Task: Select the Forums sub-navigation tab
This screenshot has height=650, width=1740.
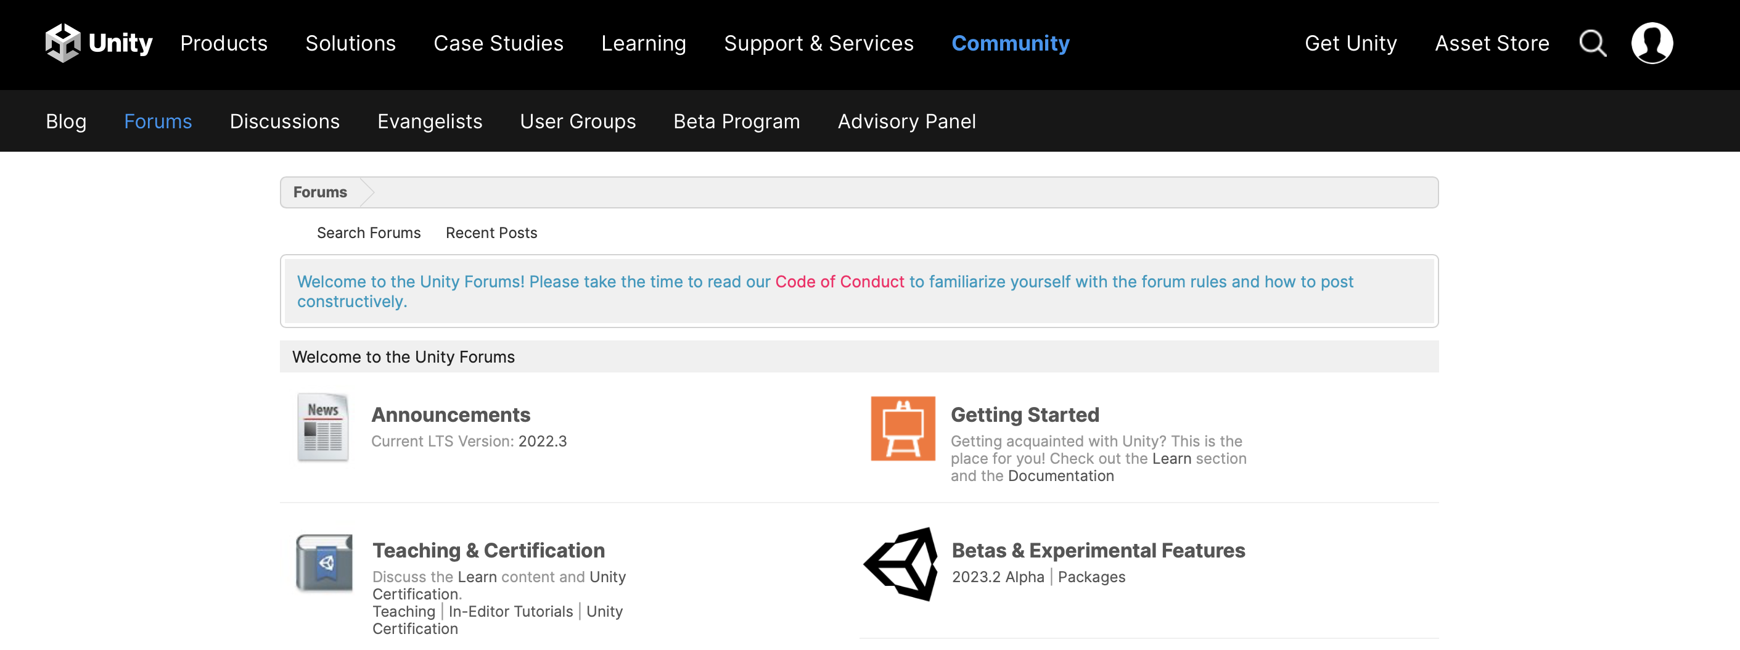Action: 158,121
